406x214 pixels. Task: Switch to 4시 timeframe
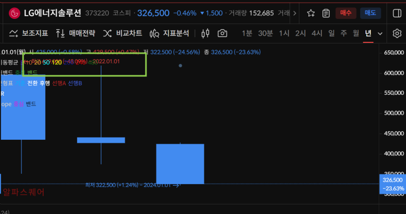pos(317,33)
